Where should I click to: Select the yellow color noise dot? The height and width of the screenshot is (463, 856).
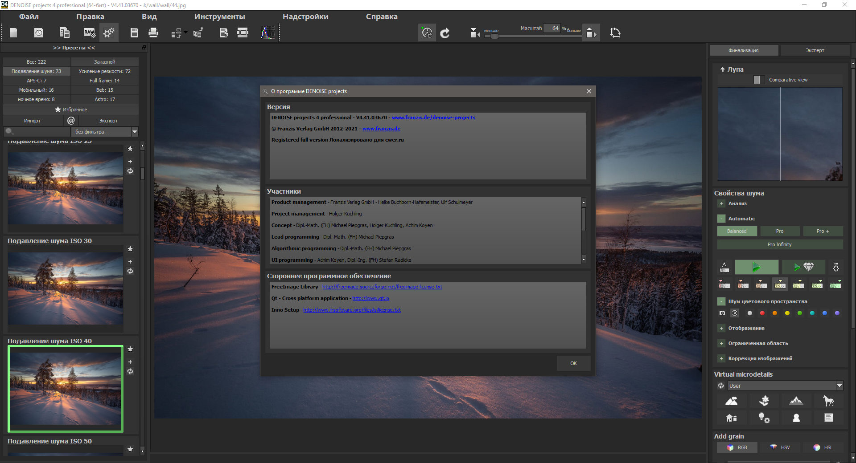tap(787, 313)
